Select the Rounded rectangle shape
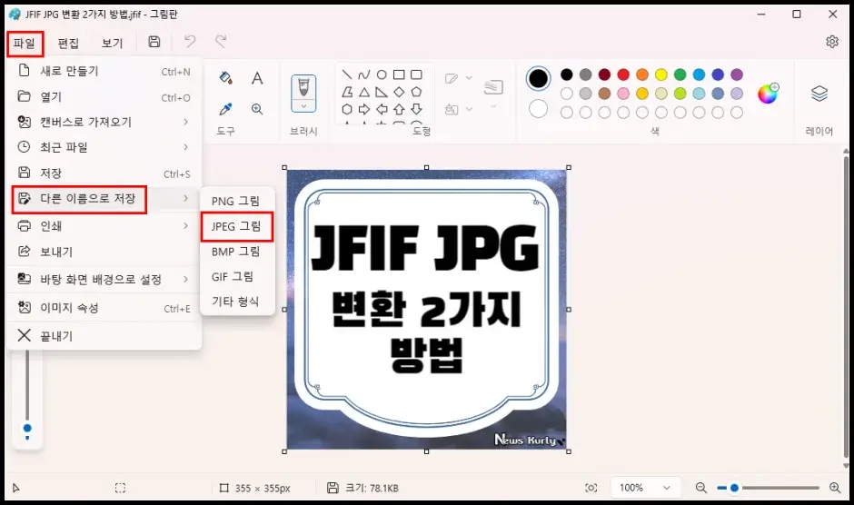This screenshot has width=854, height=505. coord(416,74)
